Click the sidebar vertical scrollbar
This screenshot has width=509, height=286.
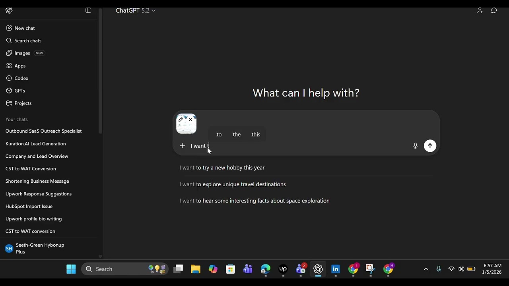pyautogui.click(x=100, y=71)
